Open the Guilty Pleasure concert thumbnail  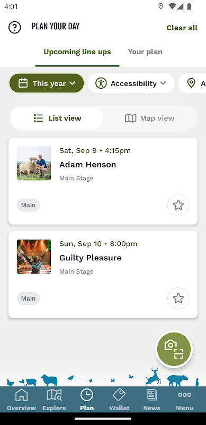(x=34, y=257)
